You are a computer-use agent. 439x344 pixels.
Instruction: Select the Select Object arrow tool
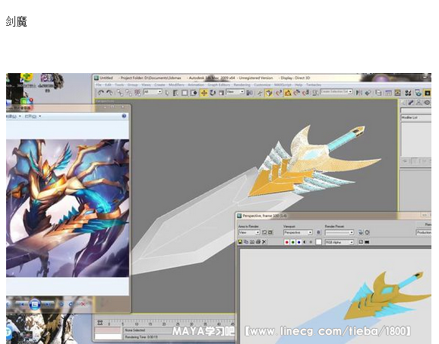[x=167, y=93]
